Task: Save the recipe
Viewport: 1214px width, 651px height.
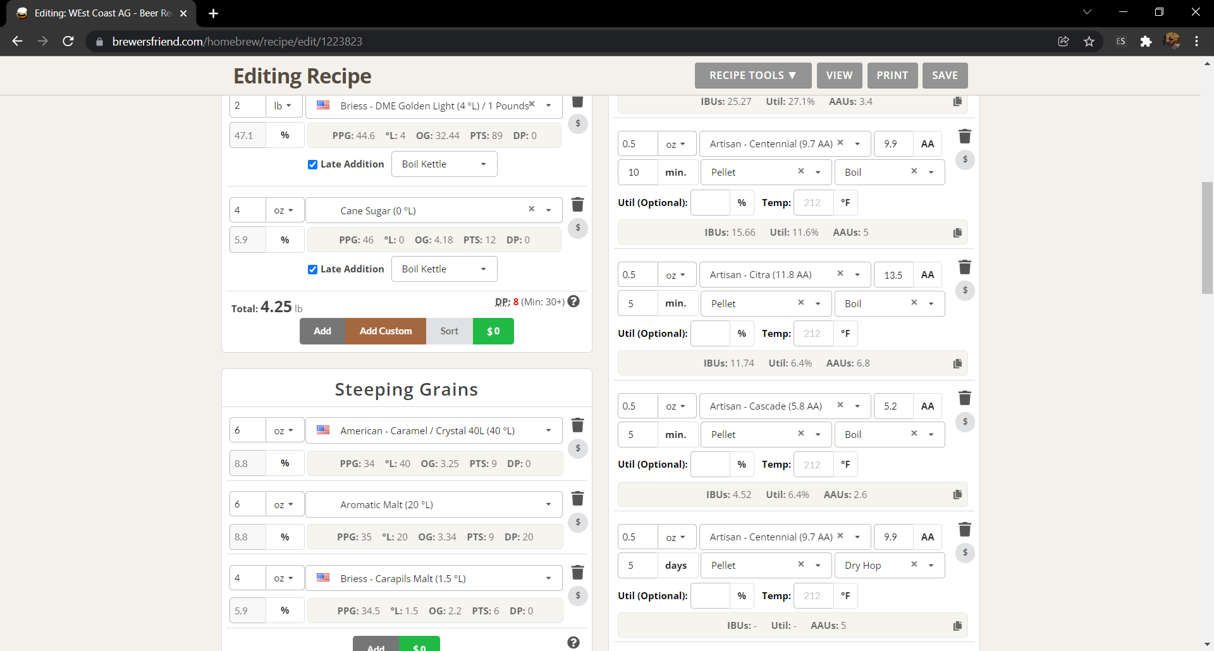Action: 945,75
